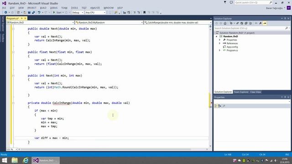292x164 pixels.
Task: Click the Solution Explorer Home icon
Action: tap(225, 23)
